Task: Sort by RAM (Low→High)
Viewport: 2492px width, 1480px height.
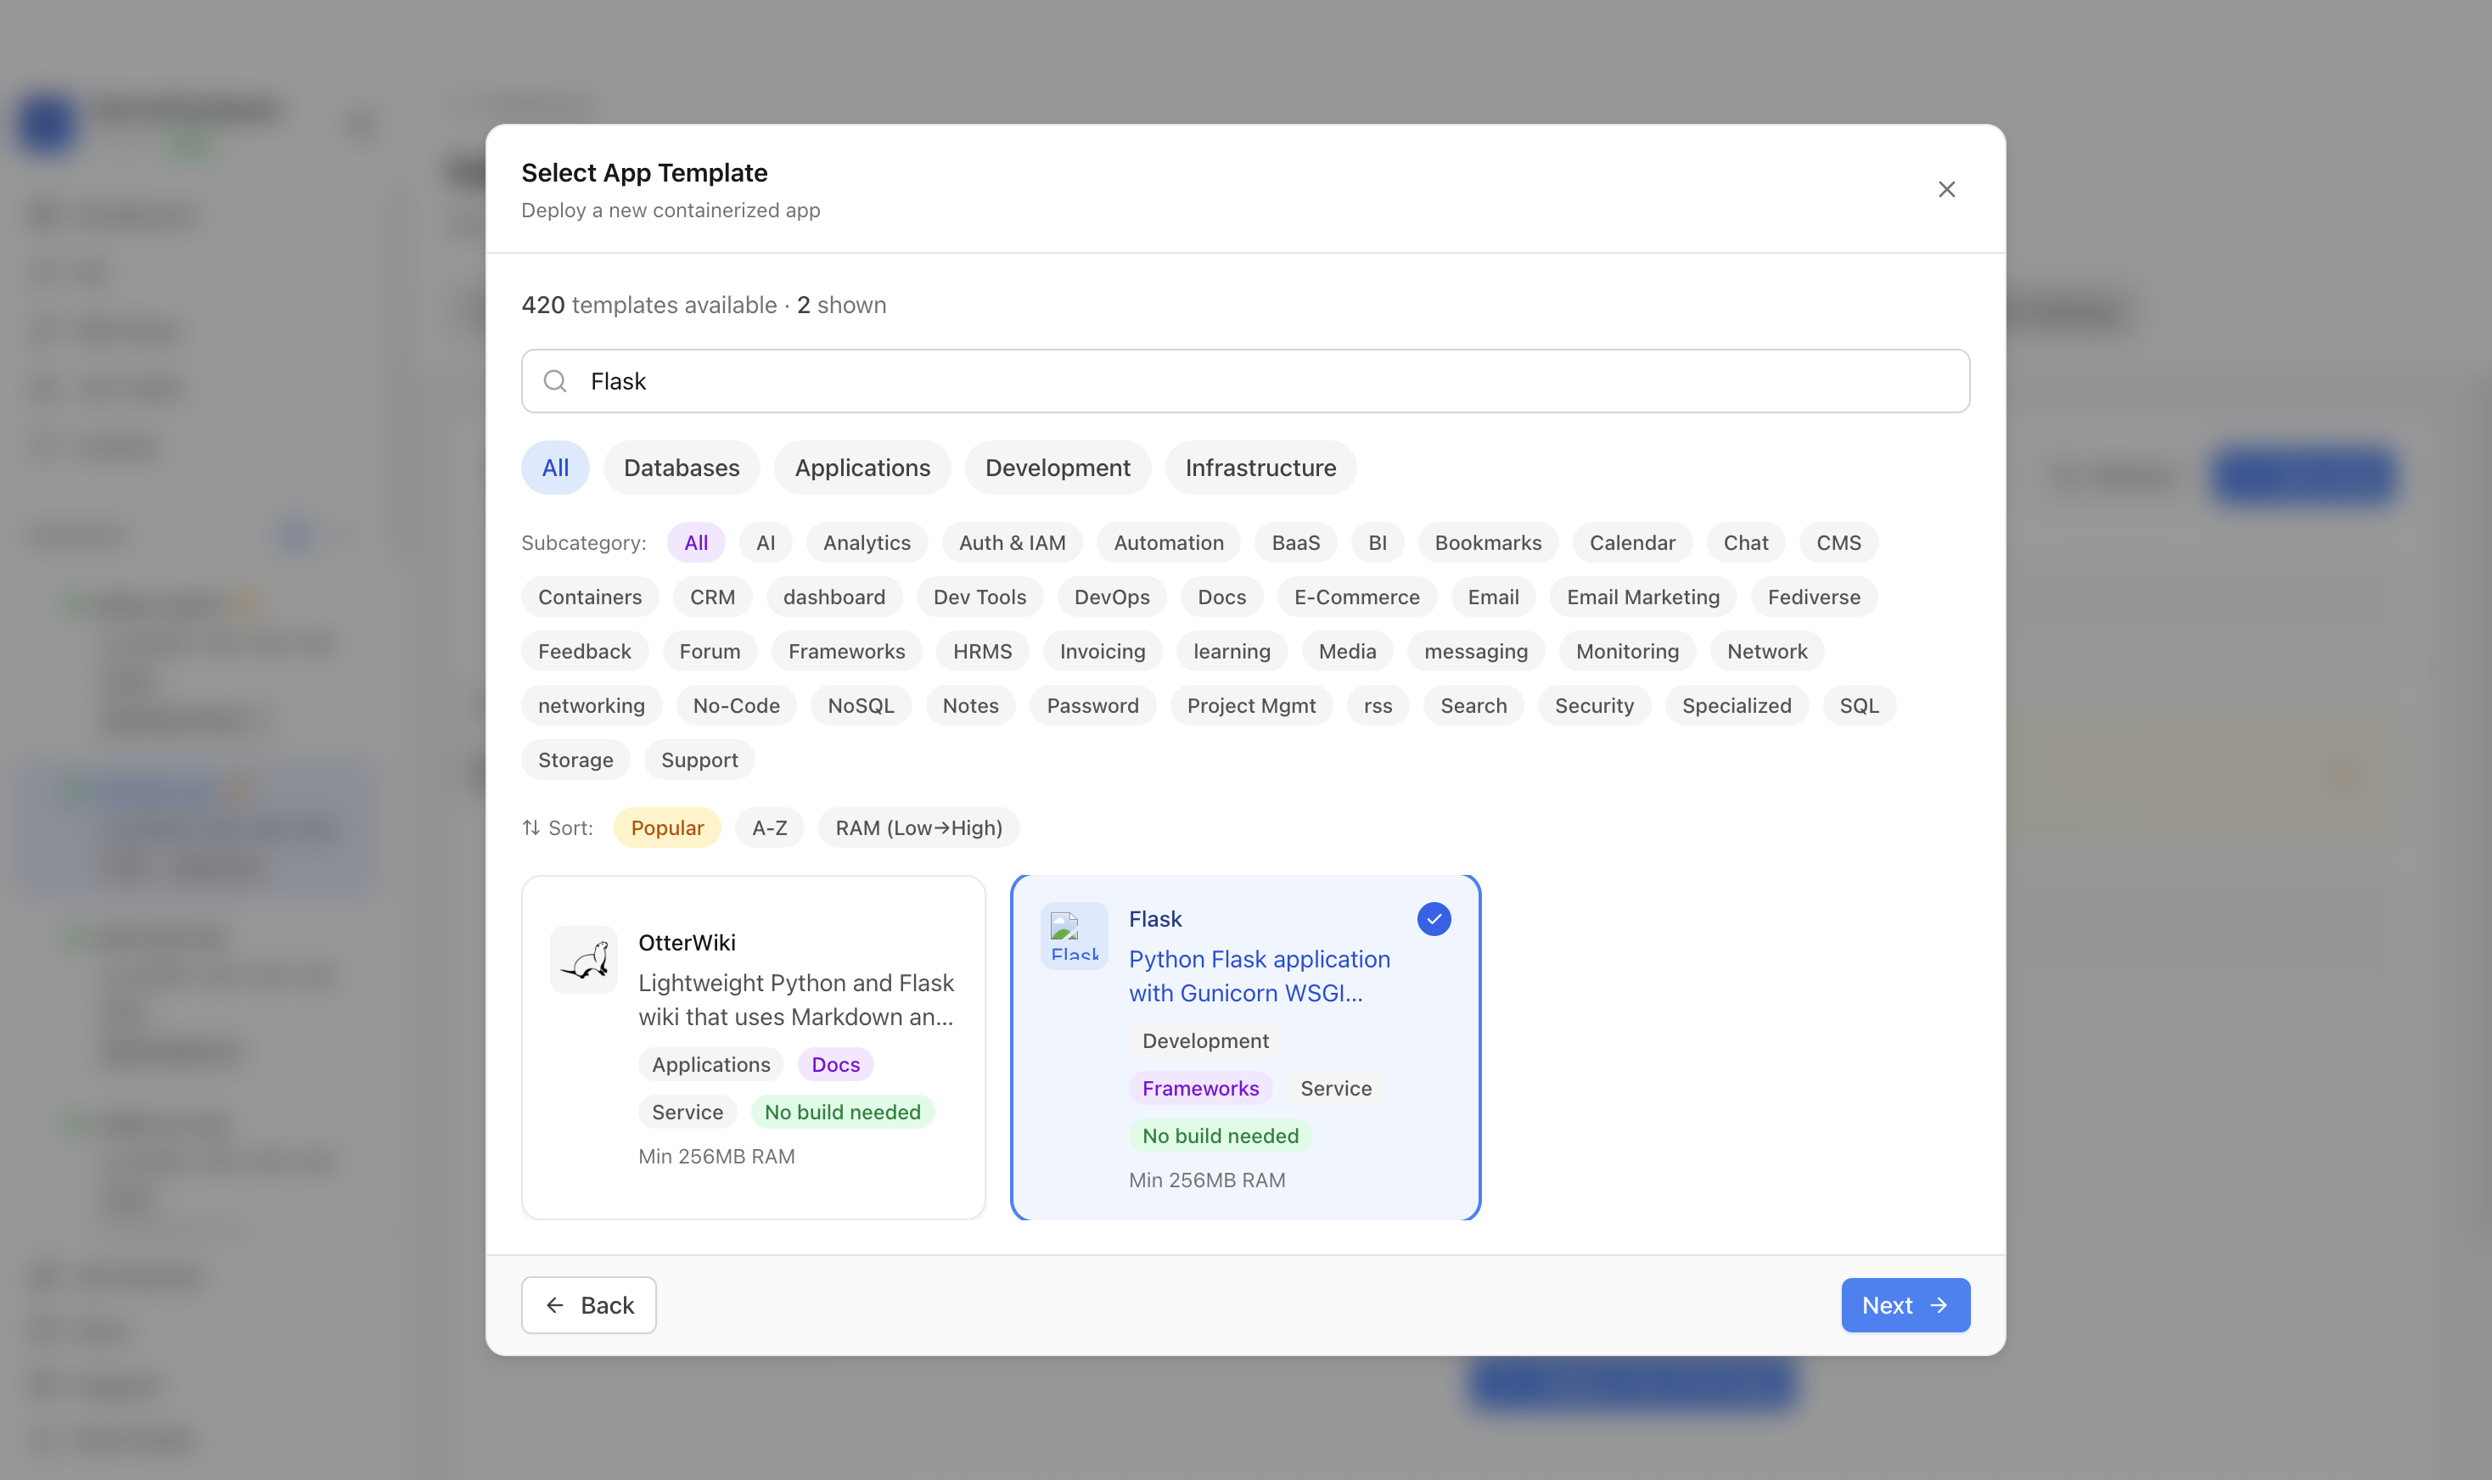Action: click(x=918, y=827)
